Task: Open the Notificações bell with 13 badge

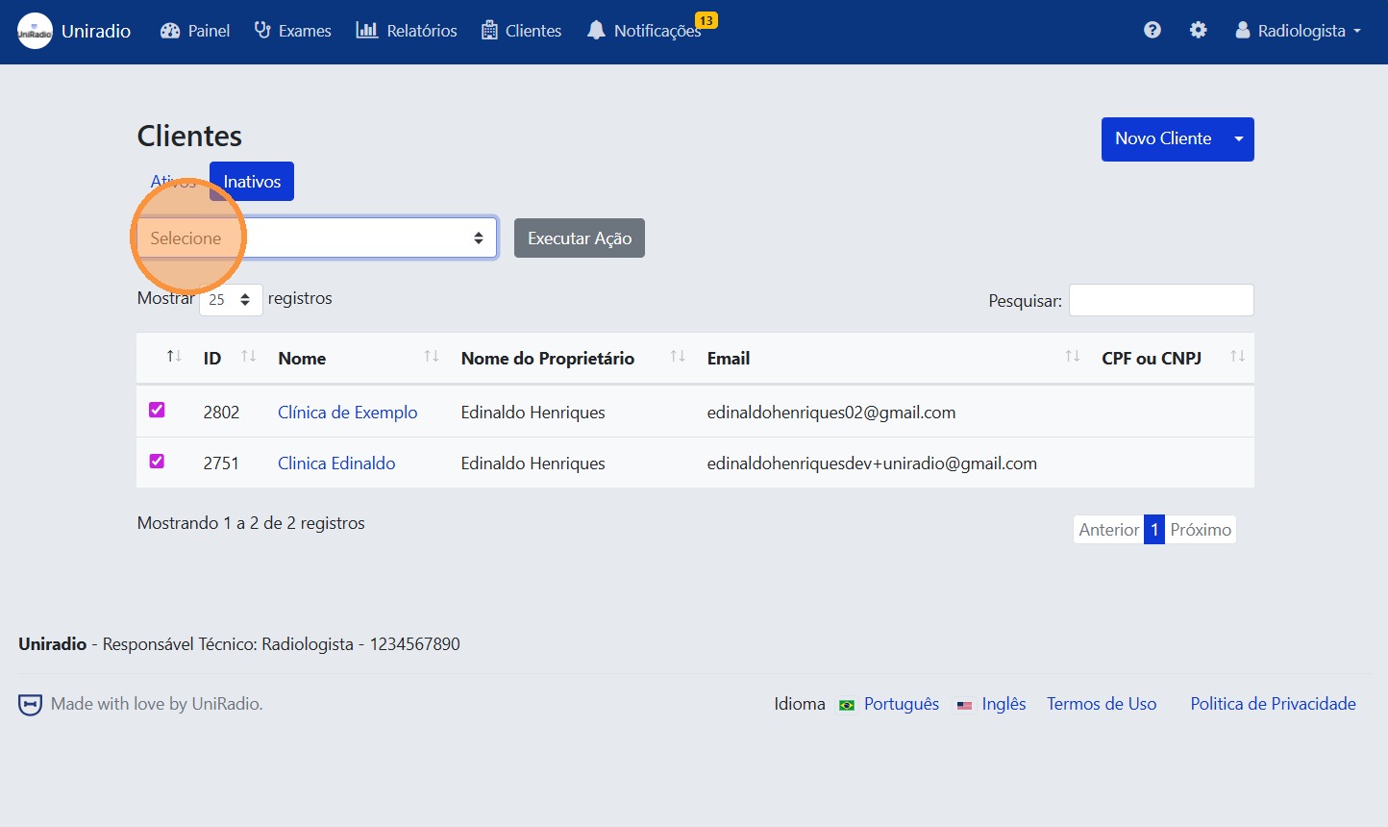Action: pos(595,30)
